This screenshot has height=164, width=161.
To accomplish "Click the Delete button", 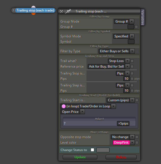I will point(121,157).
